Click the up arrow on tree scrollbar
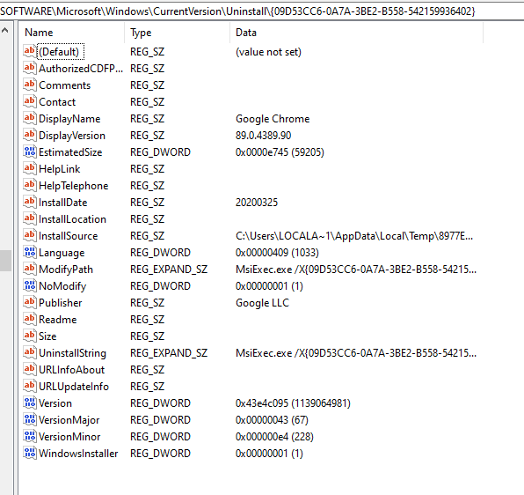This screenshot has height=495, width=524. tap(5, 31)
